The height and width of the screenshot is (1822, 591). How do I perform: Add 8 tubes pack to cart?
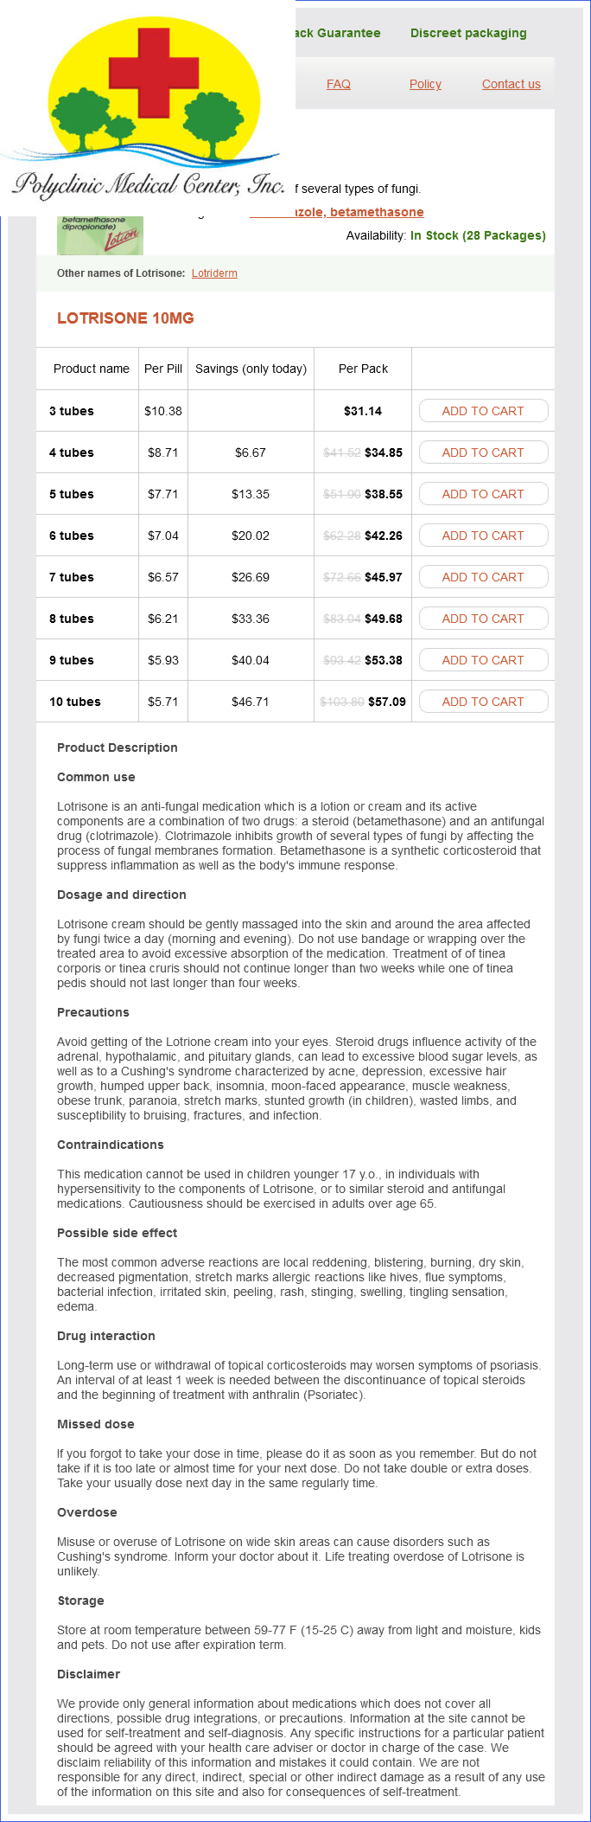(483, 619)
